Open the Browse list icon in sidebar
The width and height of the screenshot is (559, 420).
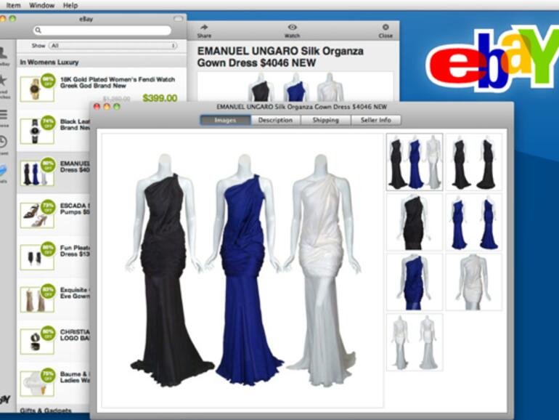pyautogui.click(x=3, y=115)
